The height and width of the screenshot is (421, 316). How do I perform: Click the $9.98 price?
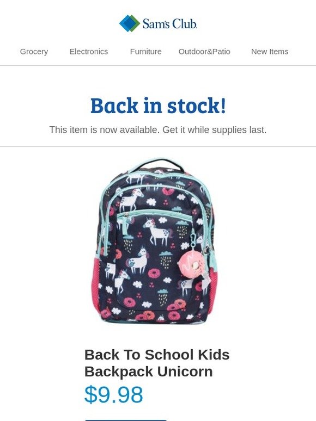(113, 394)
